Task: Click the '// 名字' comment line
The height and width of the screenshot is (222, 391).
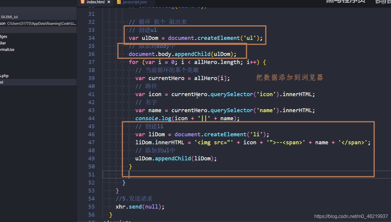Action: (x=146, y=102)
